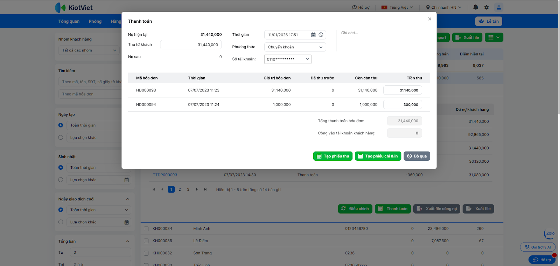Screen dimensions: 560x266
Task: Click the notification bell icon
Action: point(476,7)
